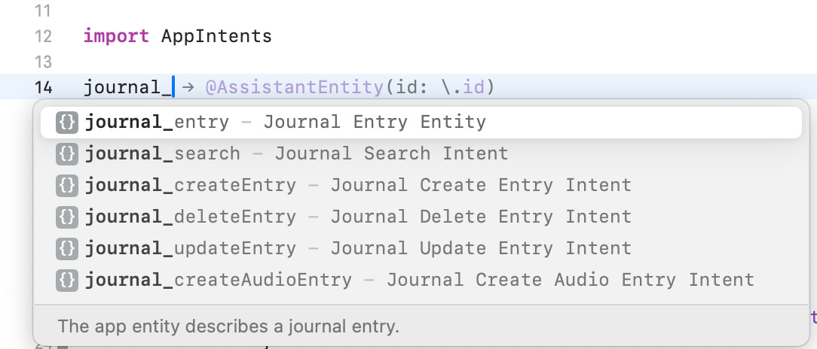Click the braces icon beside journal_updateEntry
This screenshot has height=349, width=817.
pos(66,249)
